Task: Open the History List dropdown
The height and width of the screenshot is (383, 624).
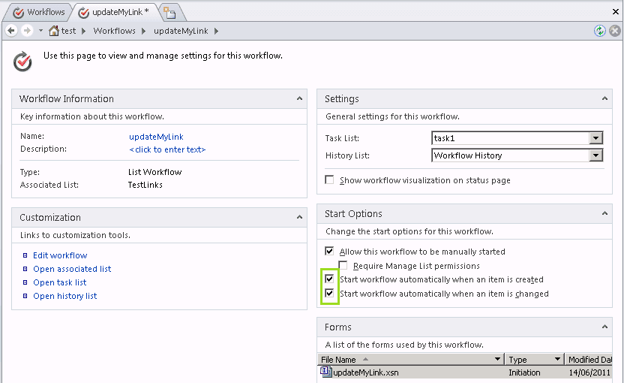Action: [595, 155]
